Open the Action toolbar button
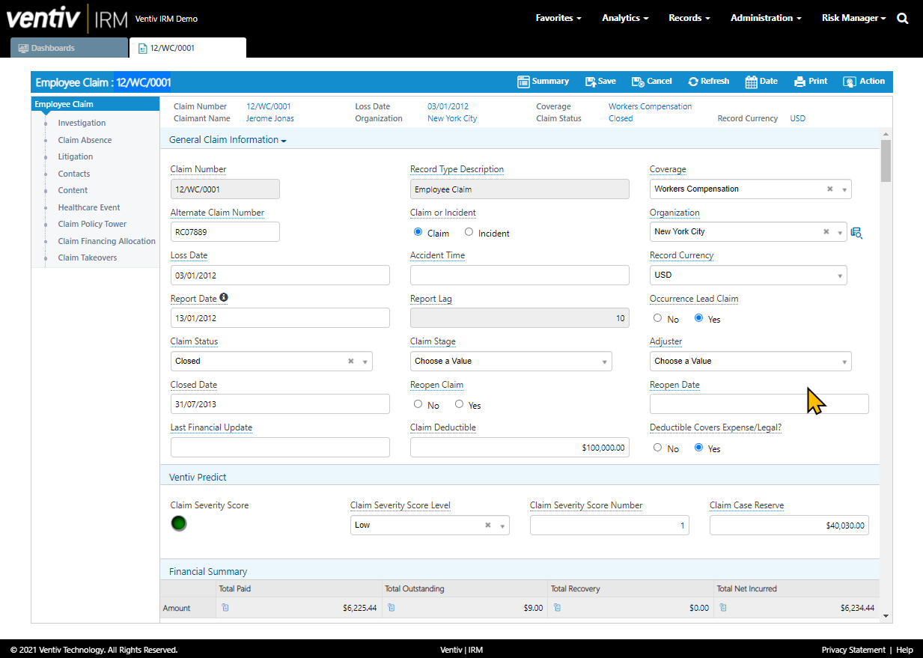Image resolution: width=923 pixels, height=658 pixels. (864, 82)
